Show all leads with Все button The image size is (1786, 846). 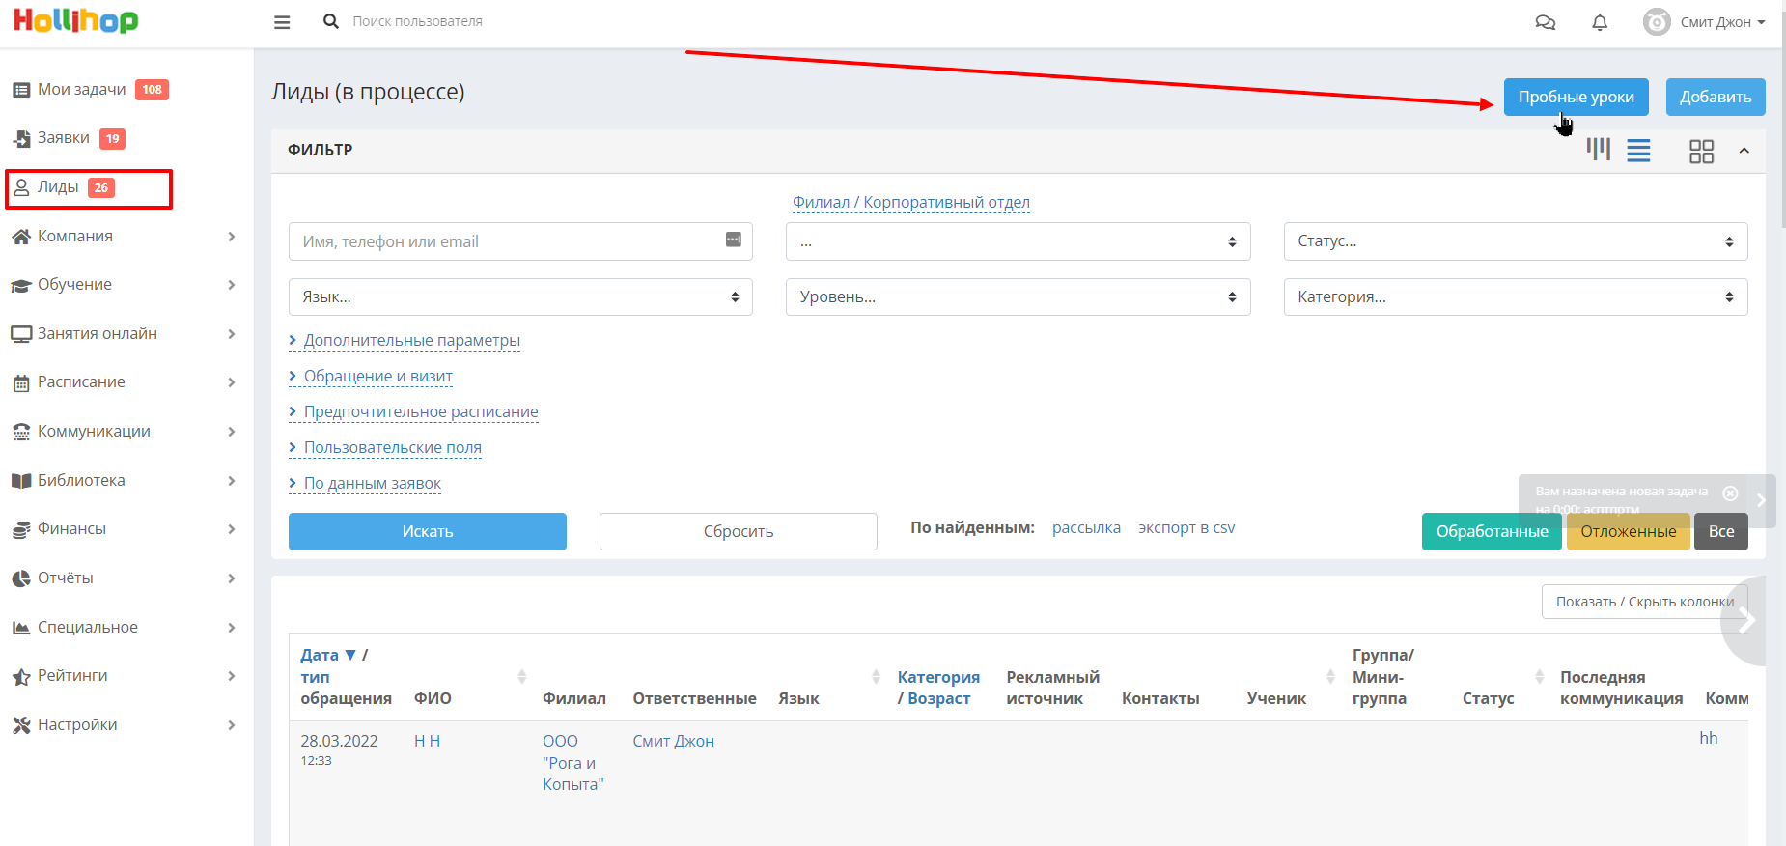coord(1721,531)
